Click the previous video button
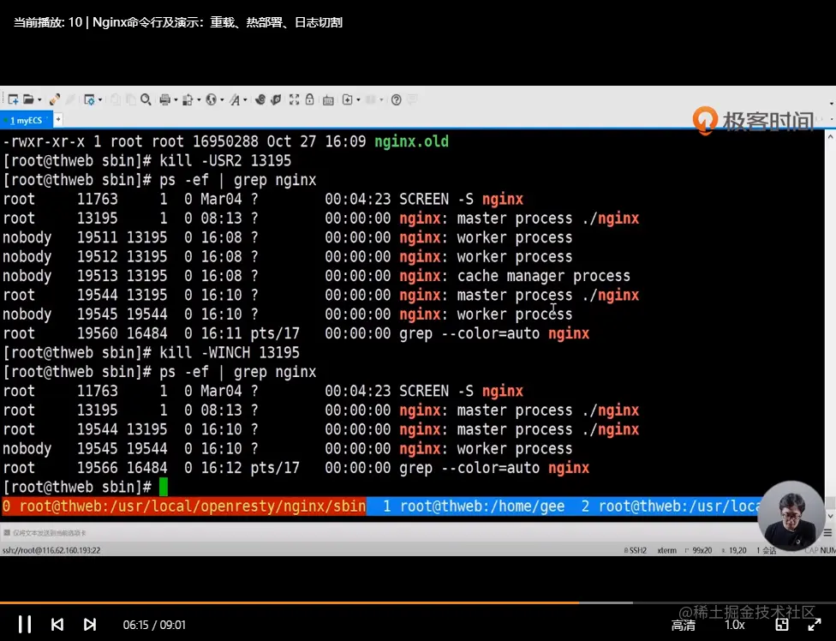836x641 pixels. 57,625
